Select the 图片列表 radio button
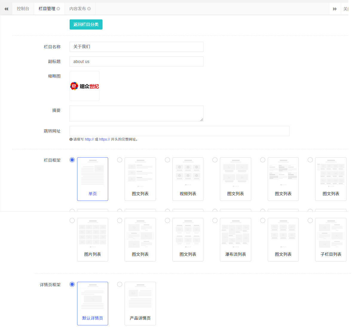 click(x=72, y=221)
